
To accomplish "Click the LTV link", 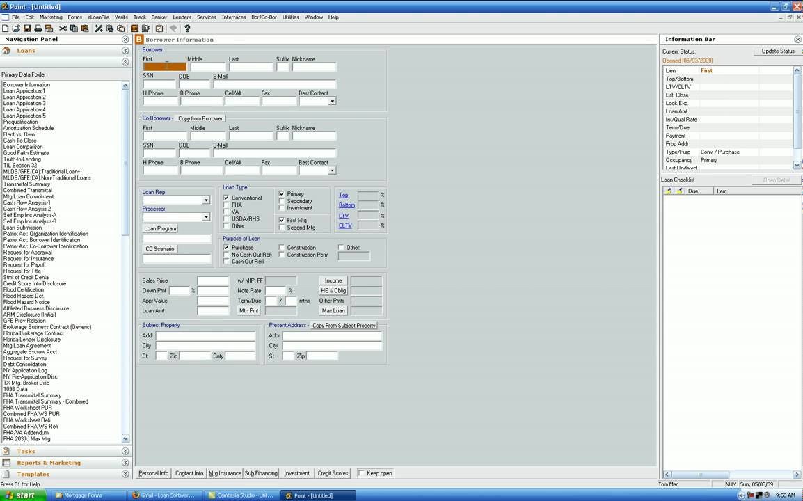I will (344, 216).
